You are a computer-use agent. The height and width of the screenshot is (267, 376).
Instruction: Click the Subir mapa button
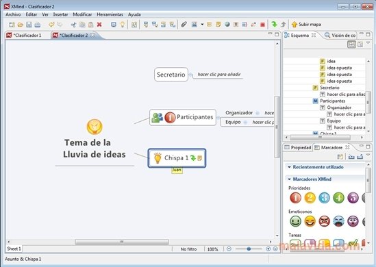306,25
